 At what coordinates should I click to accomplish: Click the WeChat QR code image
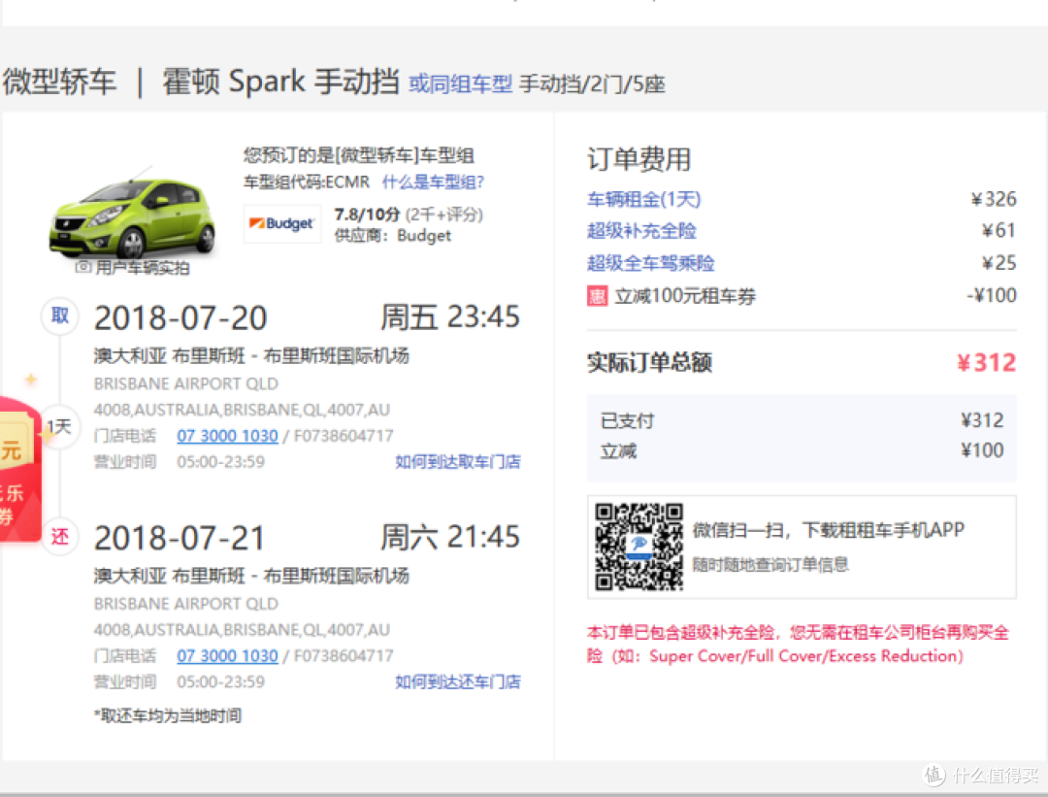[x=639, y=547]
